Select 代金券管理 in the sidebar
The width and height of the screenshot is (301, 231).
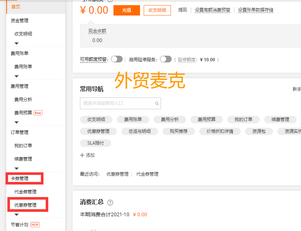click(25, 192)
